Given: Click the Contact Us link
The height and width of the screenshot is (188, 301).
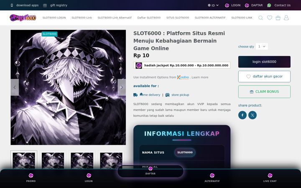Looking at the screenshot, I should click(282, 5).
